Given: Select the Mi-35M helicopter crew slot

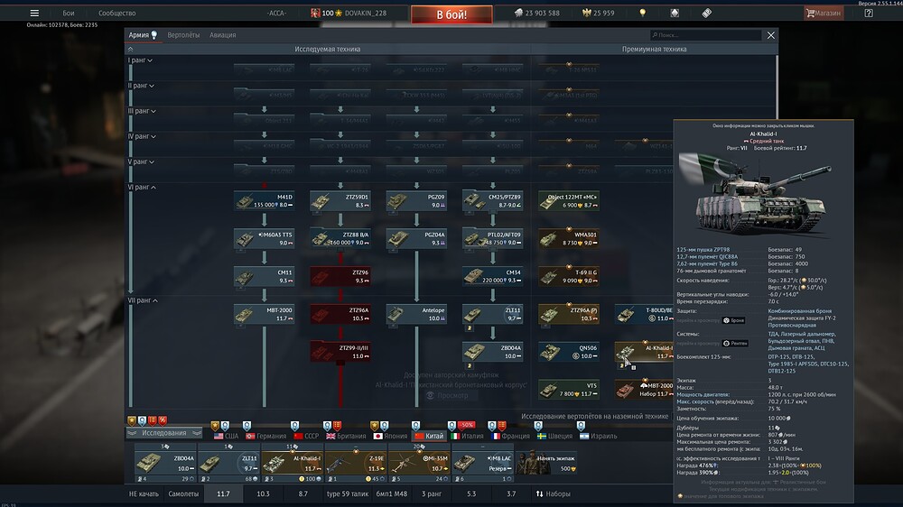Looking at the screenshot, I should pos(419,464).
